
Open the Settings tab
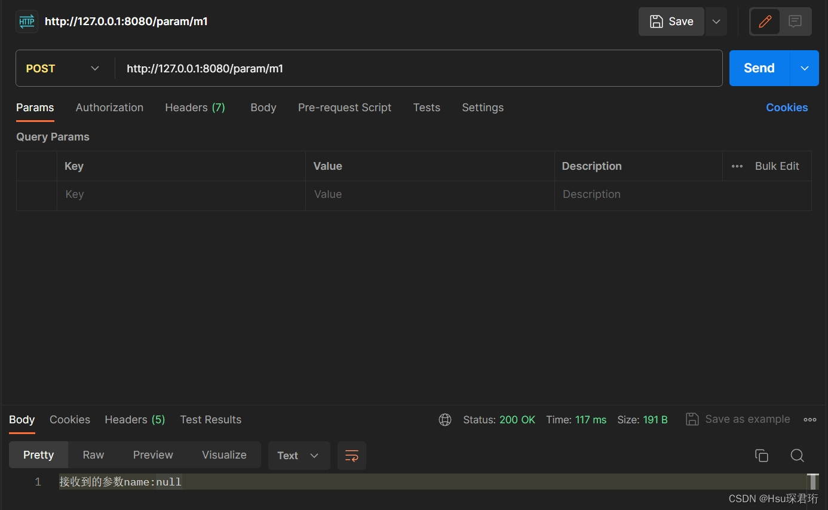(x=483, y=108)
